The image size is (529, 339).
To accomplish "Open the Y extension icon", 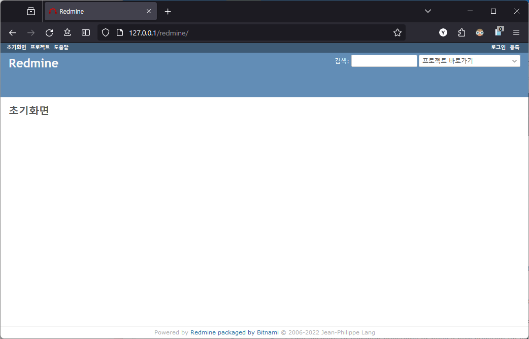I will tap(443, 32).
